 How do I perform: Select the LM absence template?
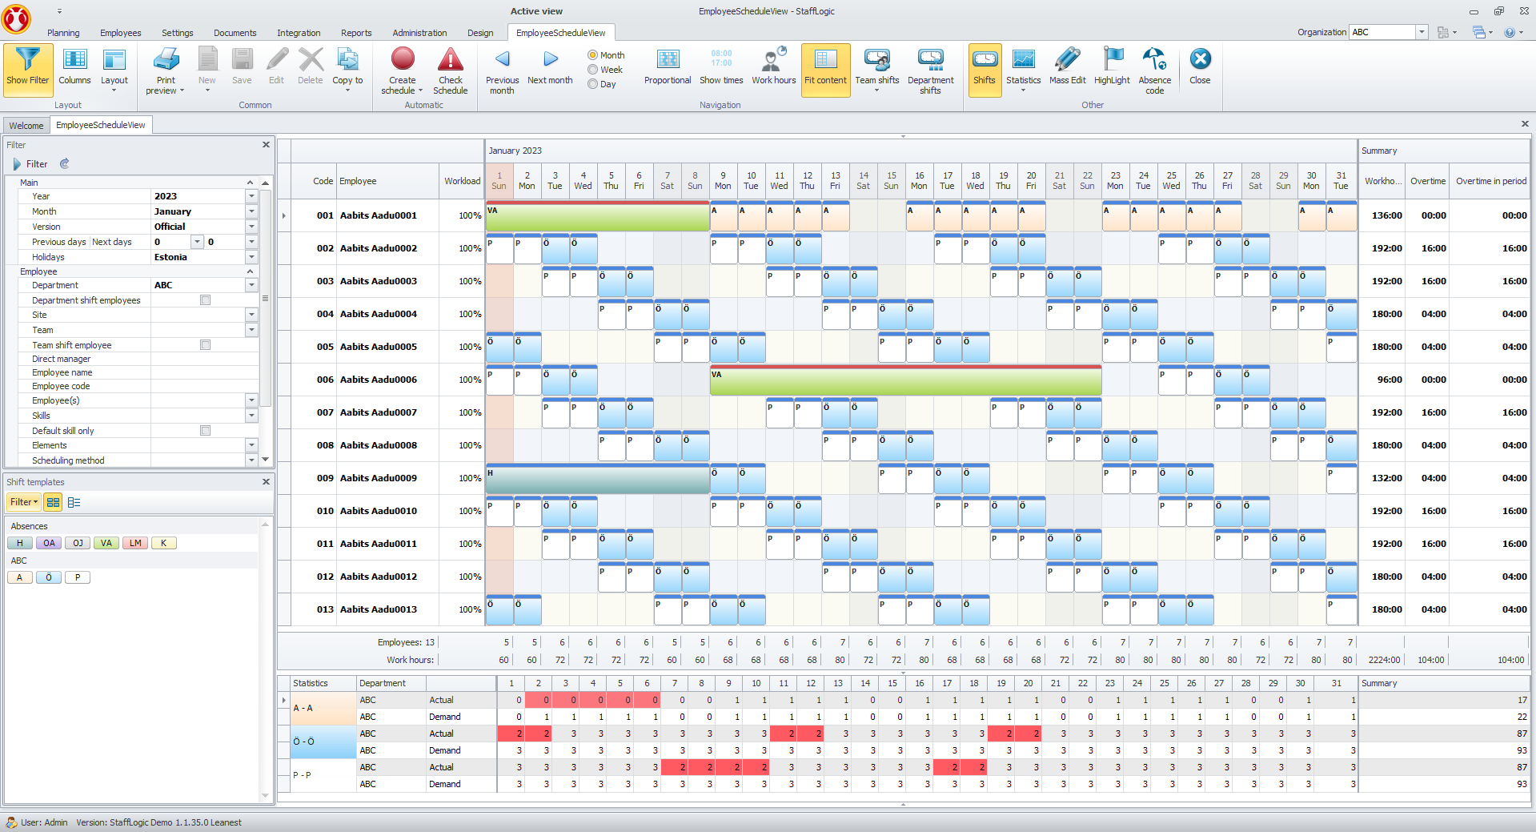coord(135,543)
